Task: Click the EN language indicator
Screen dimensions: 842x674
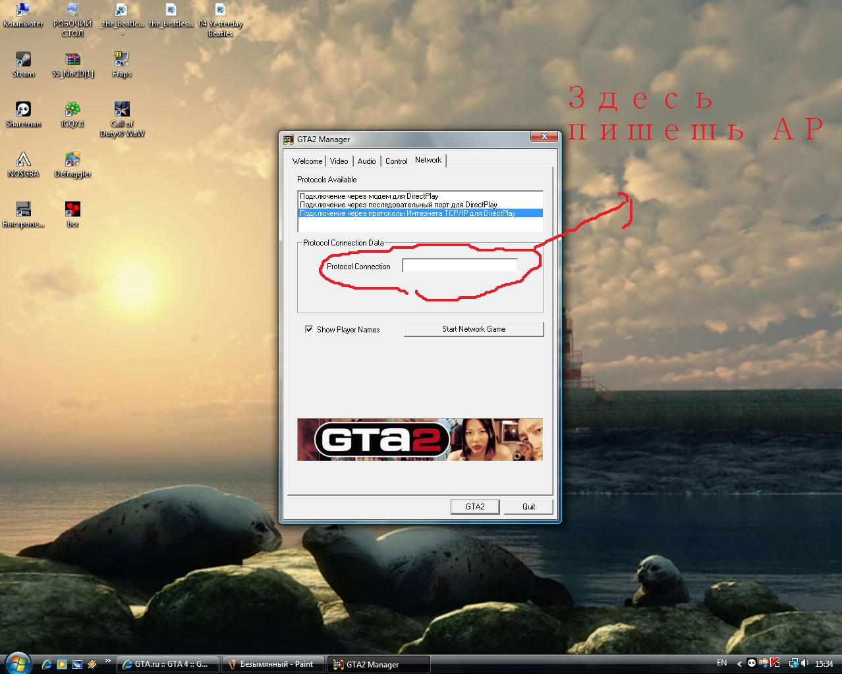Action: (721, 663)
